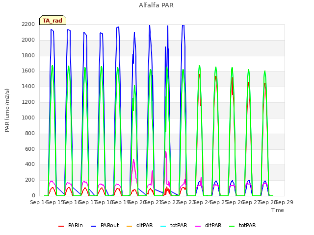
Task: Click the blue PARout legend swatch
Action: tap(94, 226)
